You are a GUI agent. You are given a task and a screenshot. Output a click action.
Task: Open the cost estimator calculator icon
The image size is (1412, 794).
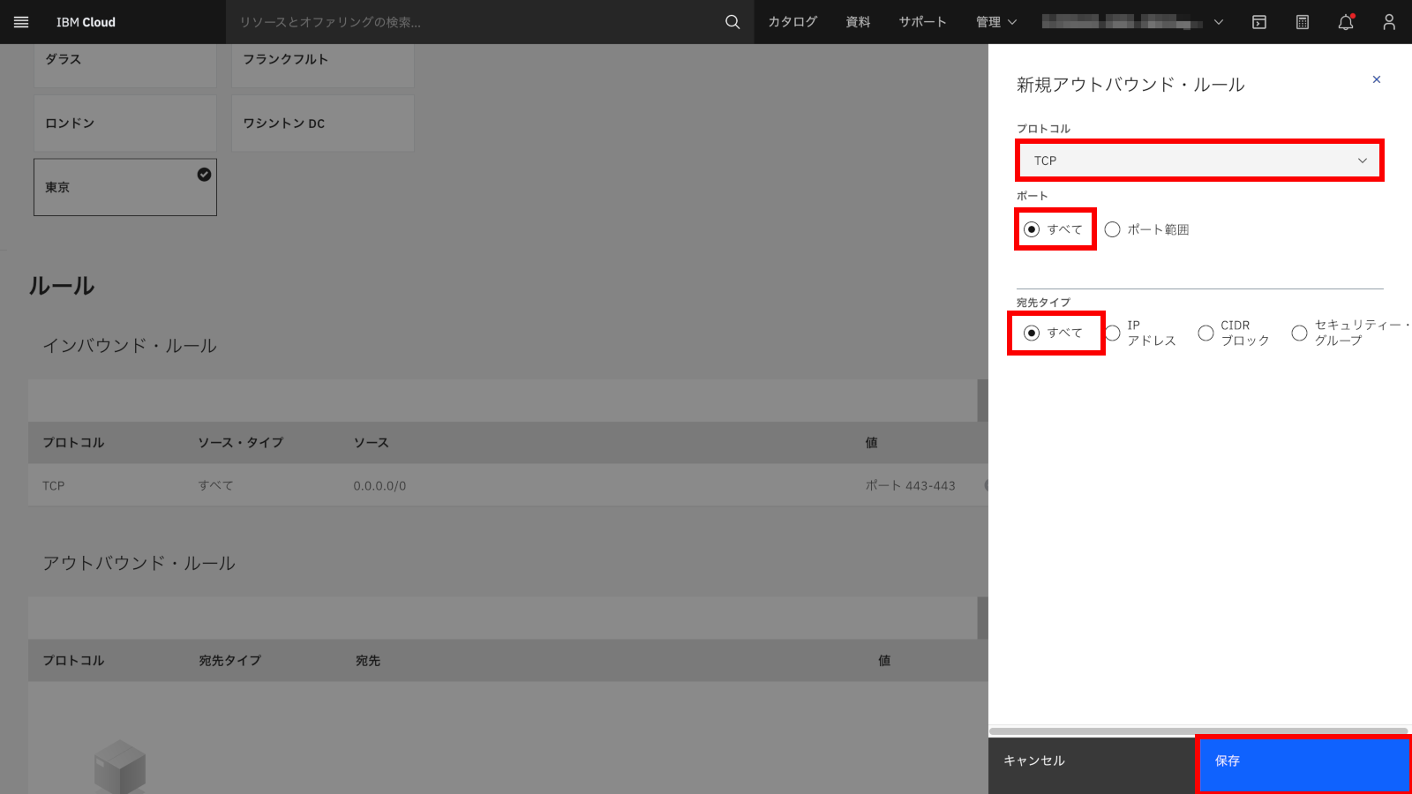[1303, 22]
